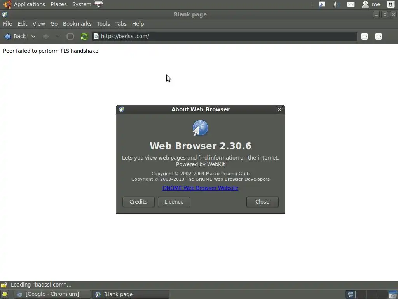Click 'Copyright © 2002–2004 Marco Pesenti Gritti' line
This screenshot has height=299, width=398.
[201, 174]
